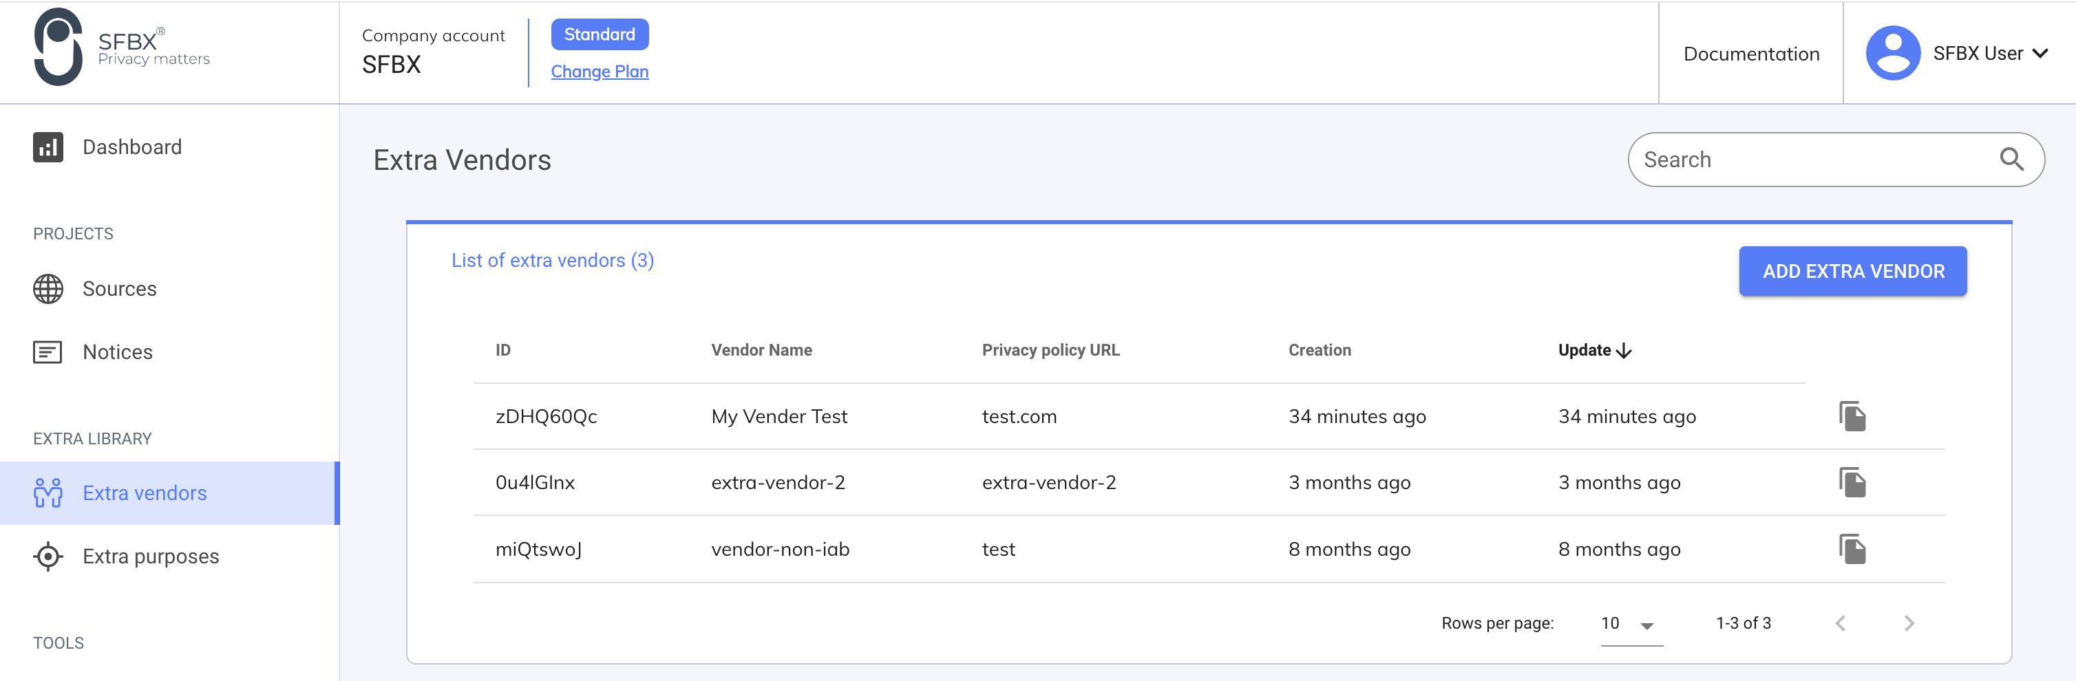Copy the zDHQ60Qc vendor row
The height and width of the screenshot is (681, 2076).
[1852, 416]
